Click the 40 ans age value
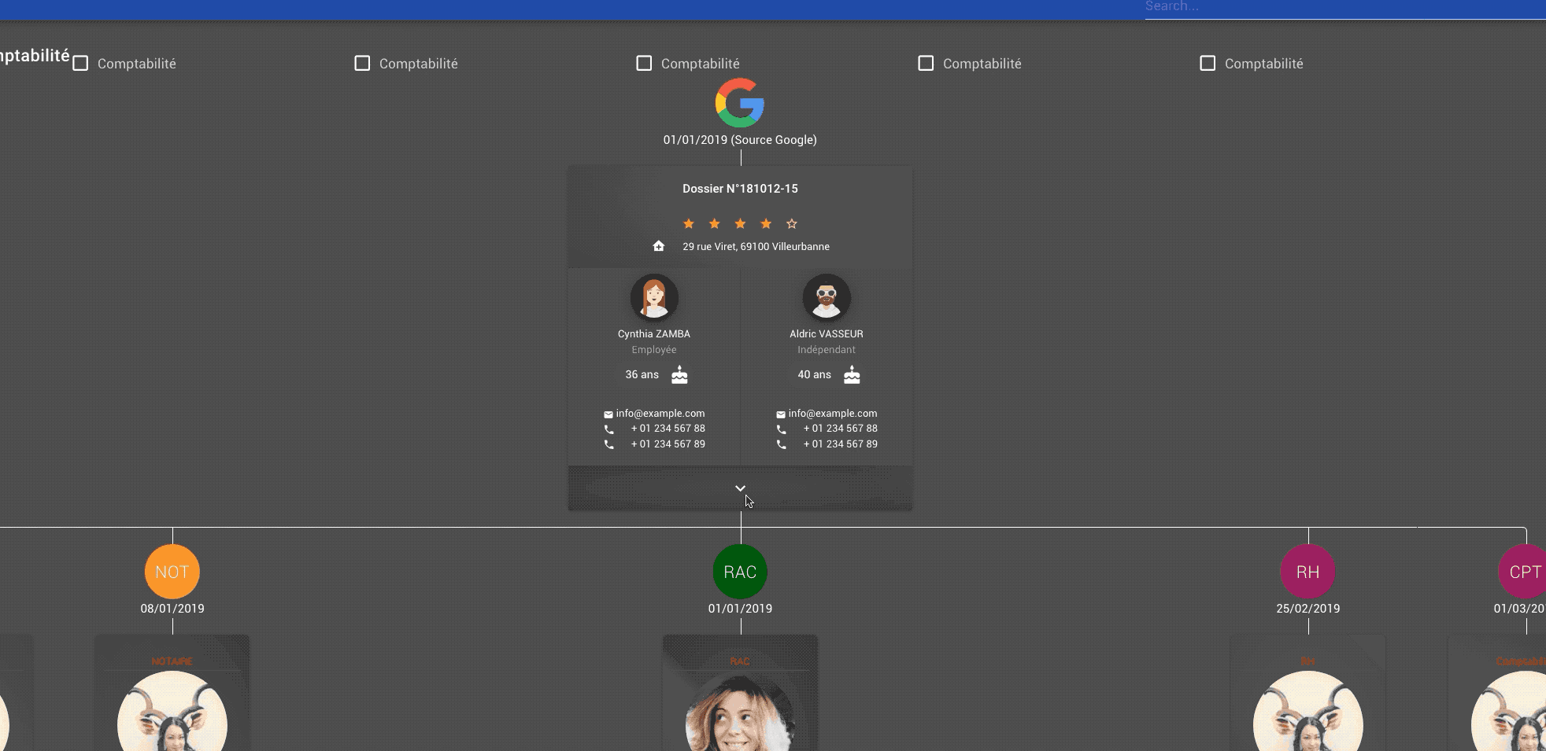 815,375
